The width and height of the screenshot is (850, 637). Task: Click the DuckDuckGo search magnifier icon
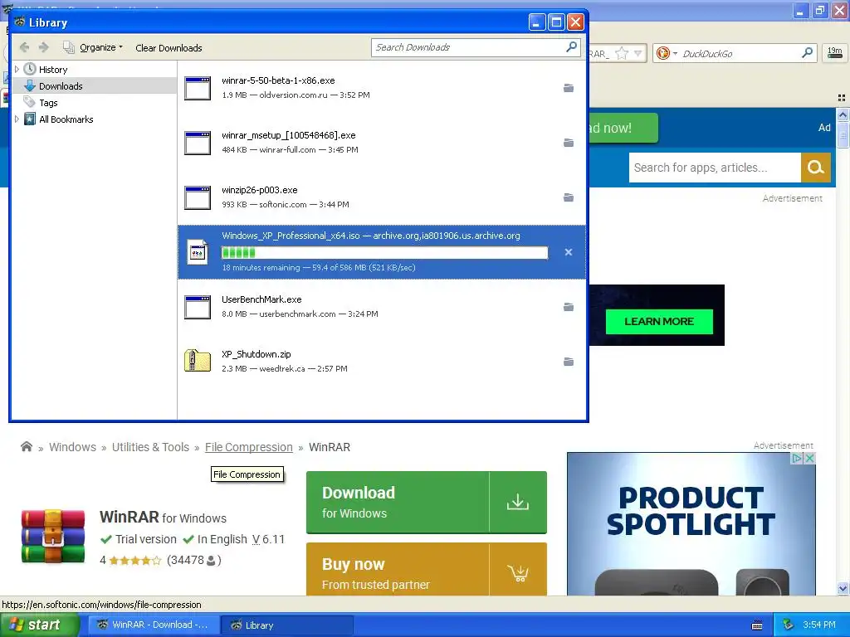807,52
